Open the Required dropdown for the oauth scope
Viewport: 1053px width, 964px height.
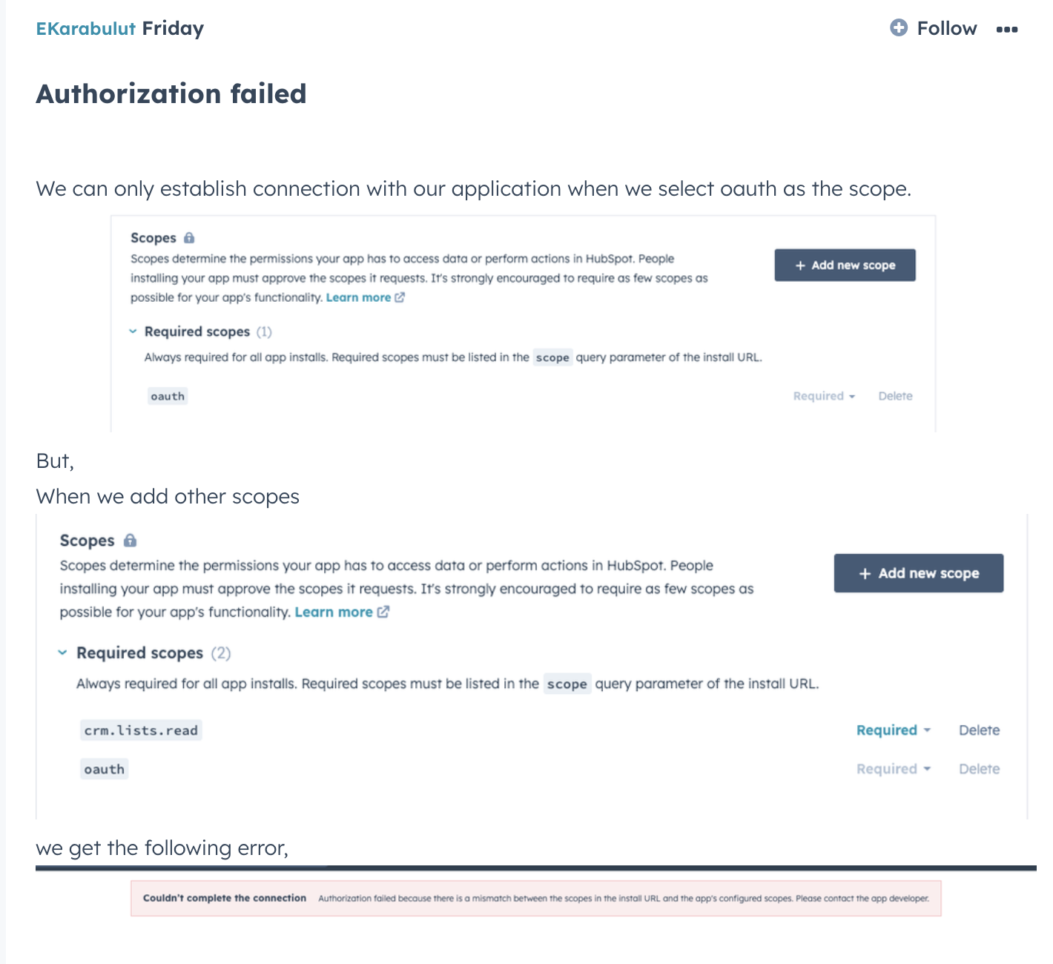pos(822,396)
